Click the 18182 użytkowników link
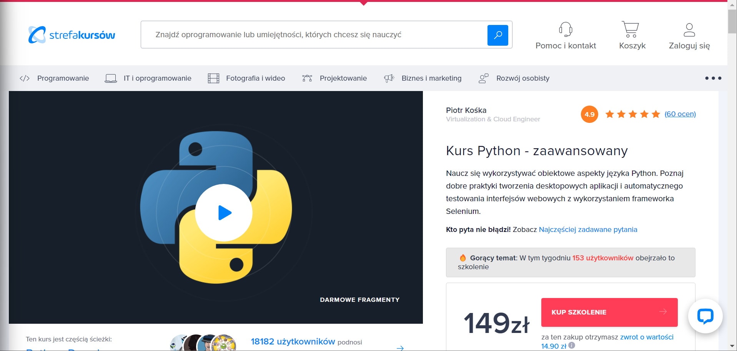 pyautogui.click(x=293, y=342)
